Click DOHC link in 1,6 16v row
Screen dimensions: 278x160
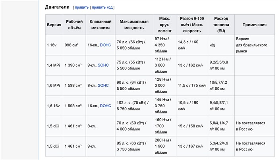[x=106, y=106]
